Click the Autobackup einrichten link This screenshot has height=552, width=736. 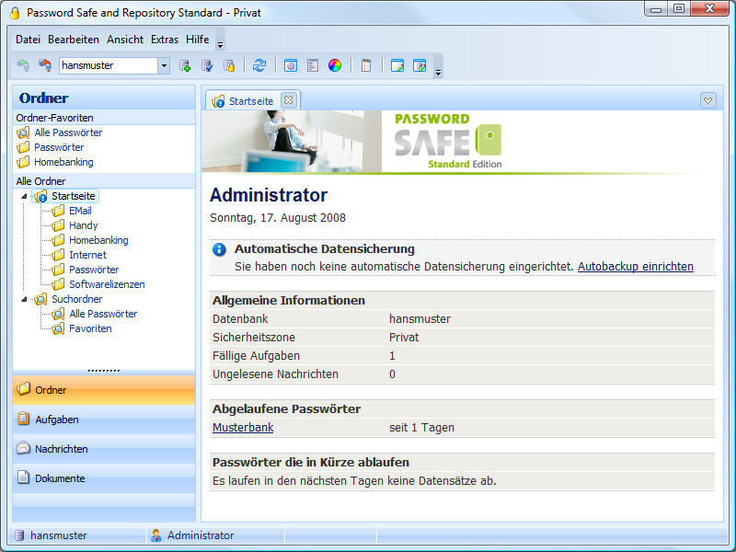pyautogui.click(x=637, y=266)
